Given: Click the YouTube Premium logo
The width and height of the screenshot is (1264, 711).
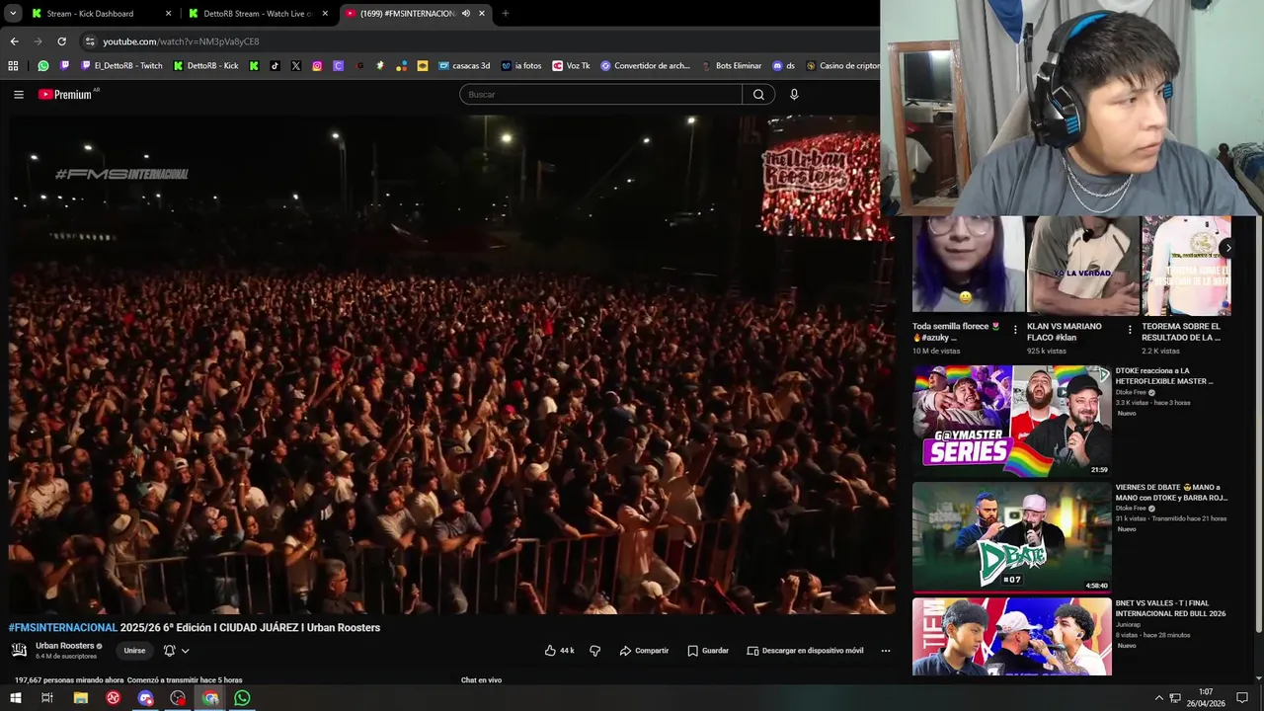Looking at the screenshot, I should [67, 95].
